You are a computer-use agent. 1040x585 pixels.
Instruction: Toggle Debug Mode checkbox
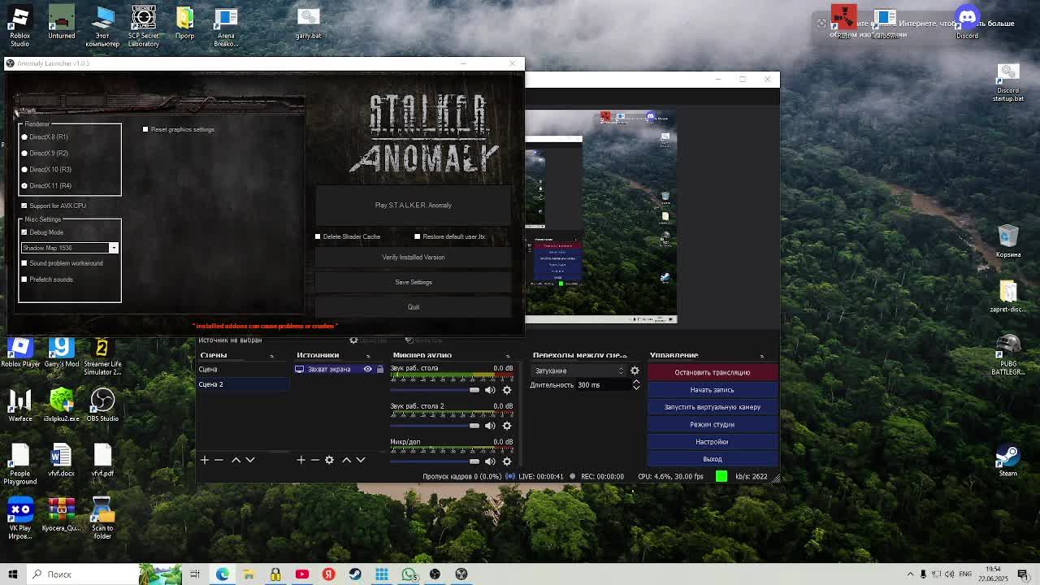[24, 232]
